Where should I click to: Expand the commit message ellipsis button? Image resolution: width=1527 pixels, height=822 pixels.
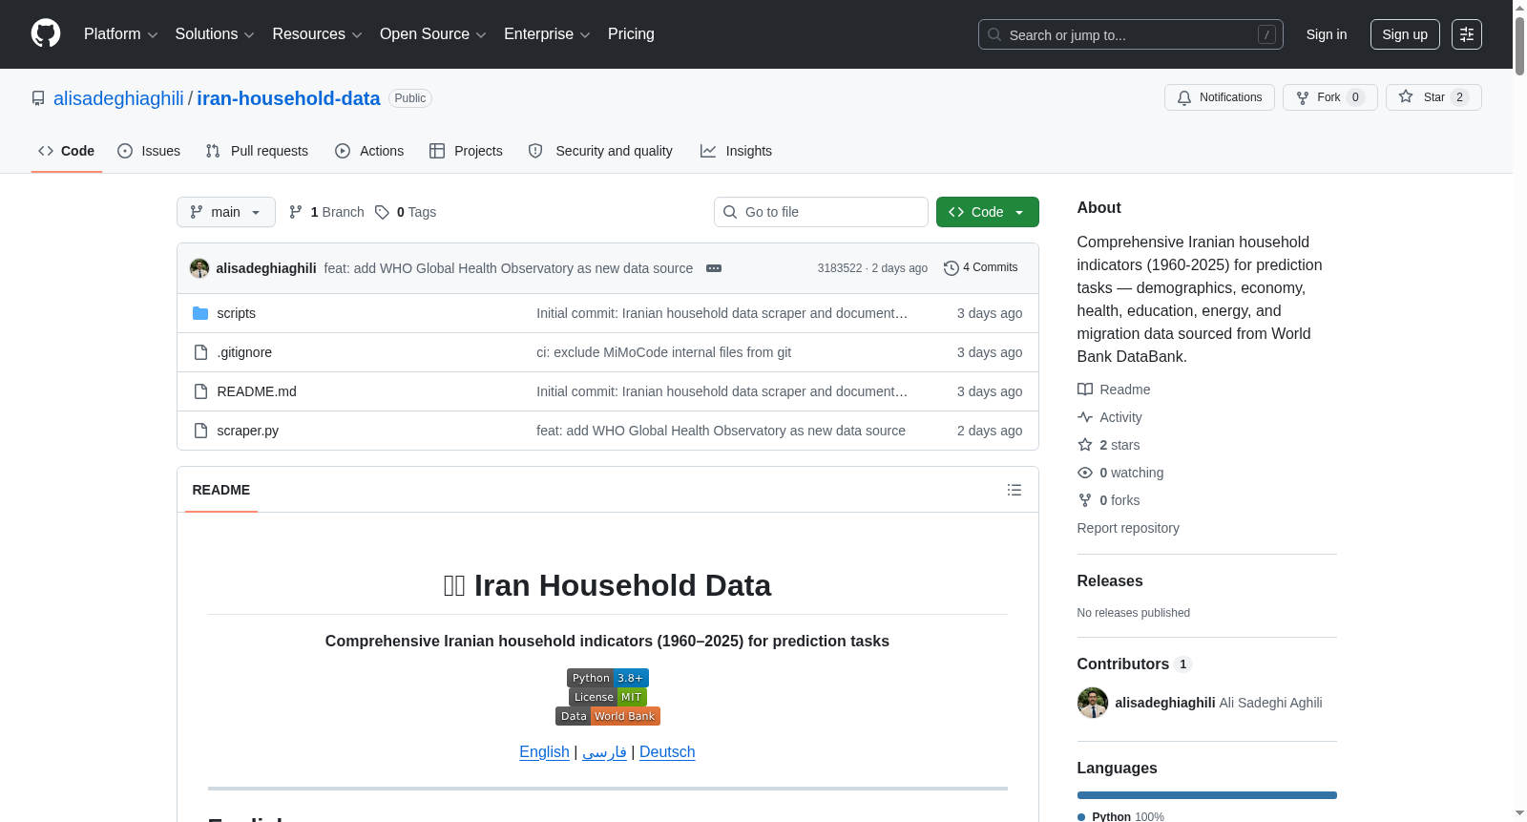714,268
